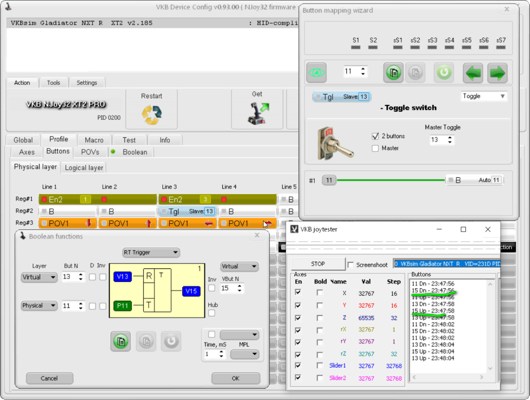Open the Virtual layer dropdown next to 13
This screenshot has height=400, width=530.
(39, 277)
